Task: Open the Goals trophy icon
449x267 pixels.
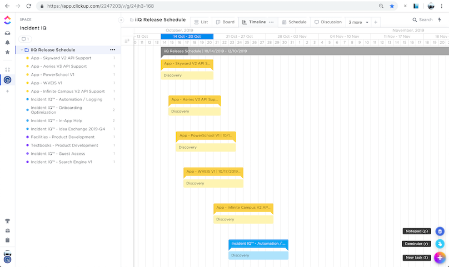Action: click(x=7, y=221)
